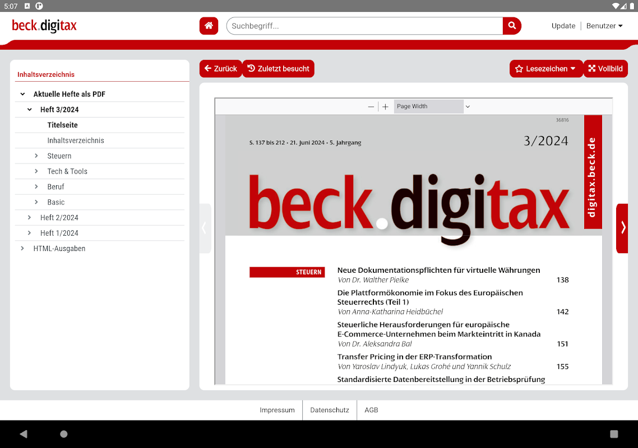Expand the Beruf section
Screen dimensions: 638x448
[x=36, y=186]
